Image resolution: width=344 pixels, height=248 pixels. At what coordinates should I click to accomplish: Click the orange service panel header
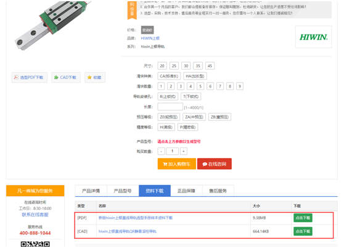coord(35,191)
